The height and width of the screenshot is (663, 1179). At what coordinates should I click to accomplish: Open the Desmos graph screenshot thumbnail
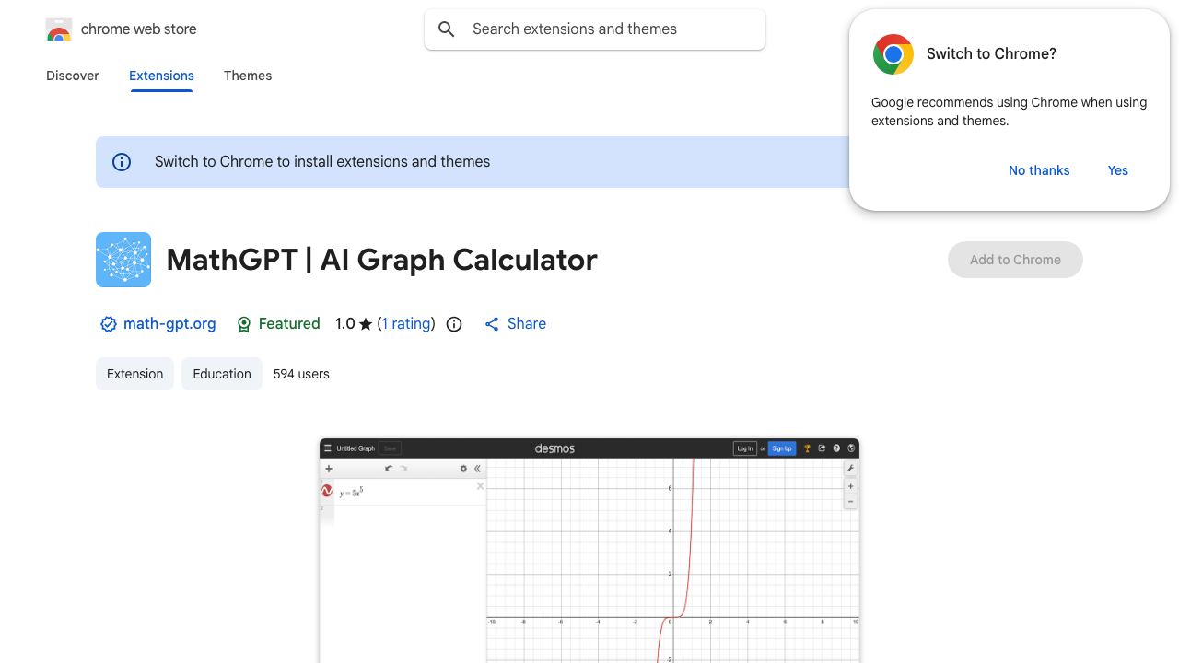[589, 551]
